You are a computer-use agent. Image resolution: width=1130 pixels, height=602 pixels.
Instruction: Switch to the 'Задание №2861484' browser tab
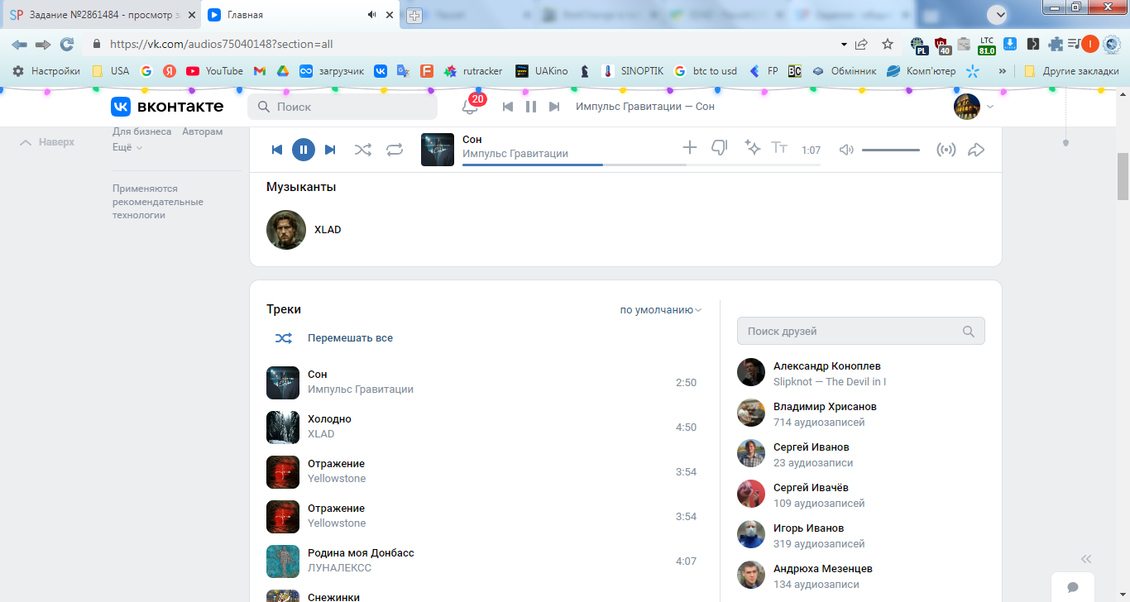[x=99, y=15]
